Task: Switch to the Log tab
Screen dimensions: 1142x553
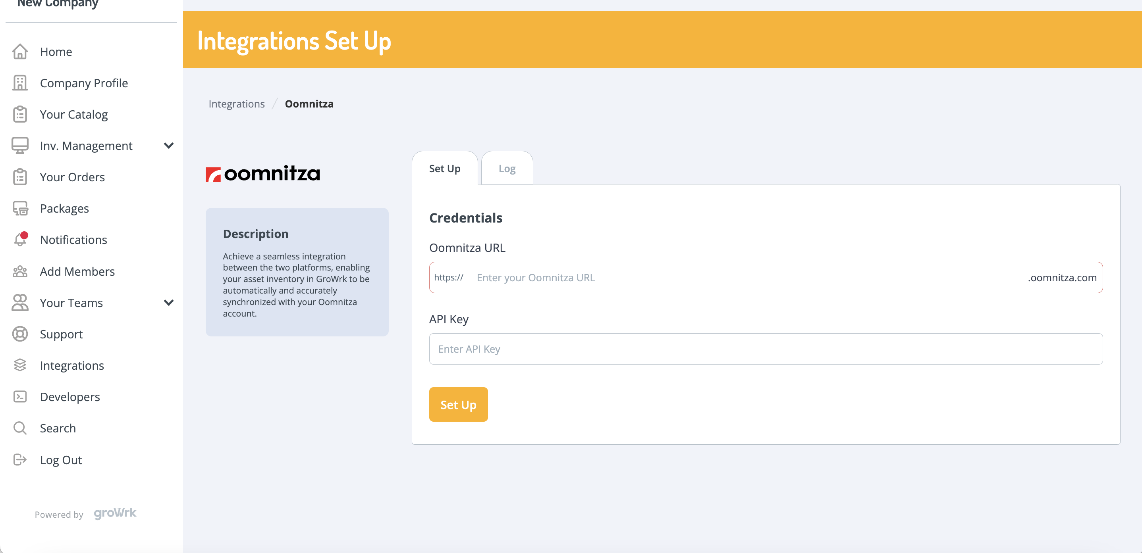Action: tap(507, 169)
